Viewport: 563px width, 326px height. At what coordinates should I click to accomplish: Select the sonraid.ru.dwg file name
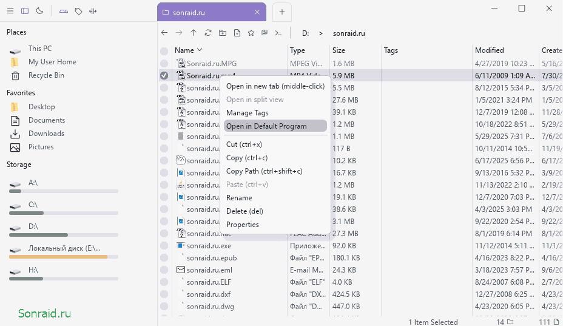(x=211, y=307)
